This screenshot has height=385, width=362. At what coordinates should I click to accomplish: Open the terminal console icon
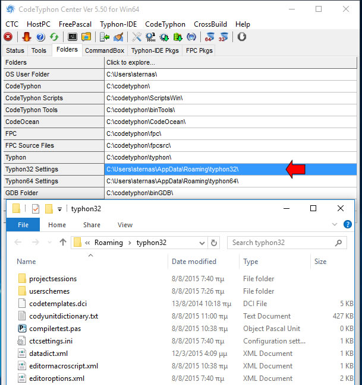point(73,37)
